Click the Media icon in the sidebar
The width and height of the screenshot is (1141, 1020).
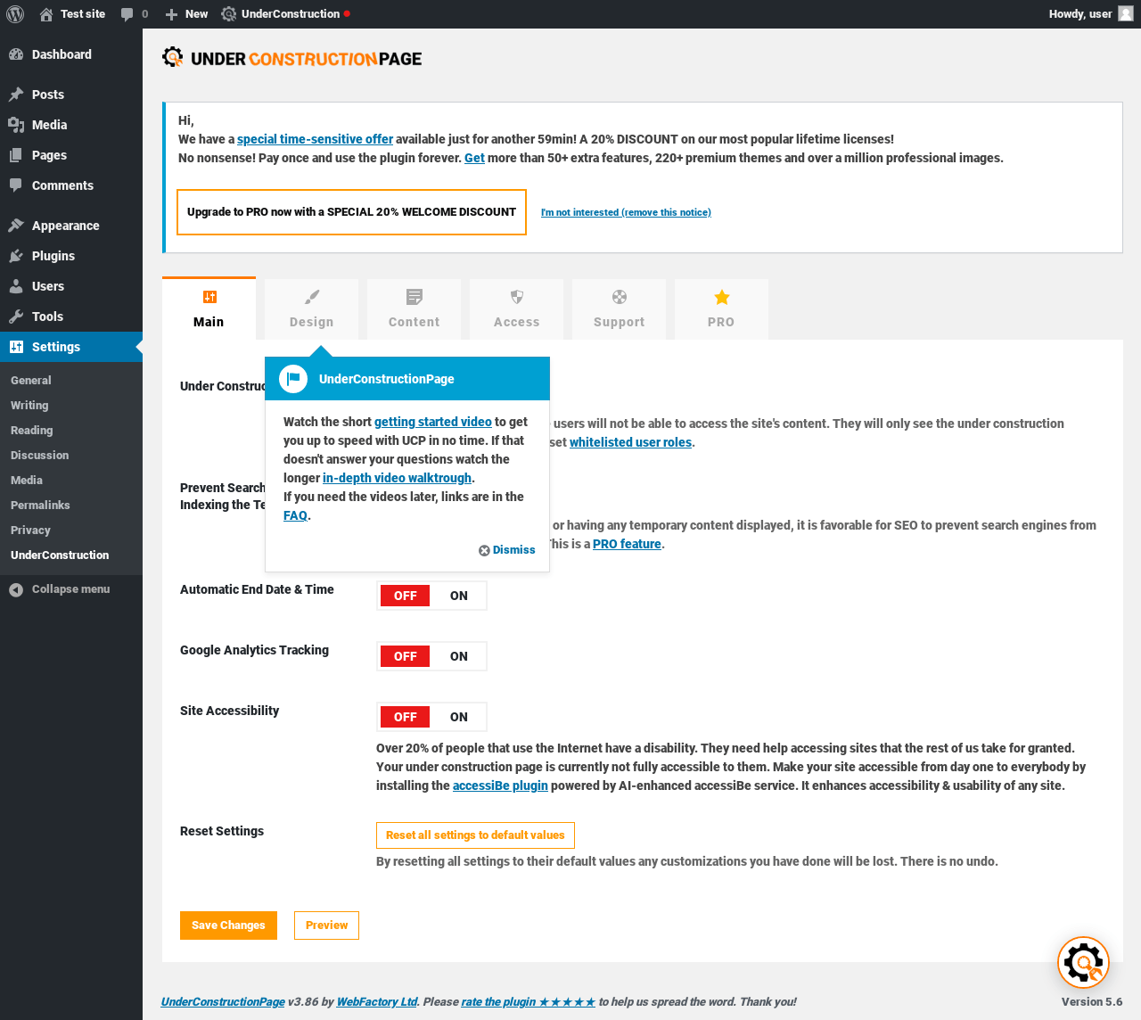click(16, 125)
